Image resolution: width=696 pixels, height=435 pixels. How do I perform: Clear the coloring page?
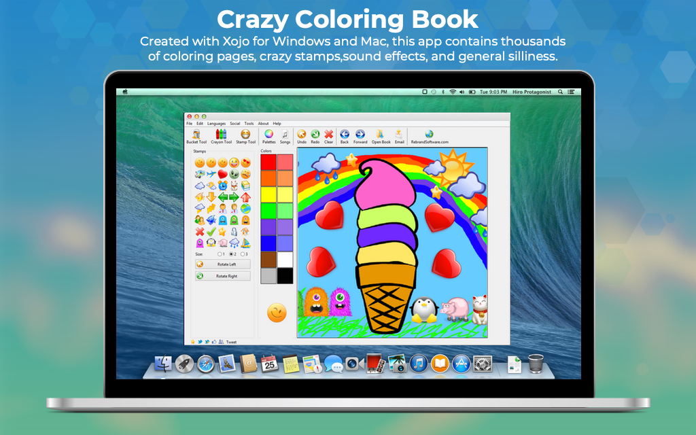329,135
